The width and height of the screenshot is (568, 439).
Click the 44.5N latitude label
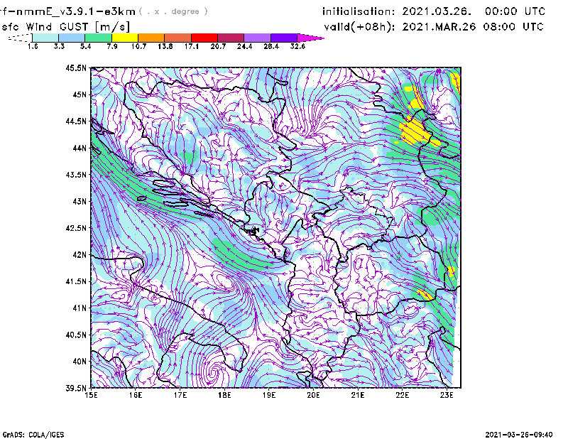tap(77, 121)
